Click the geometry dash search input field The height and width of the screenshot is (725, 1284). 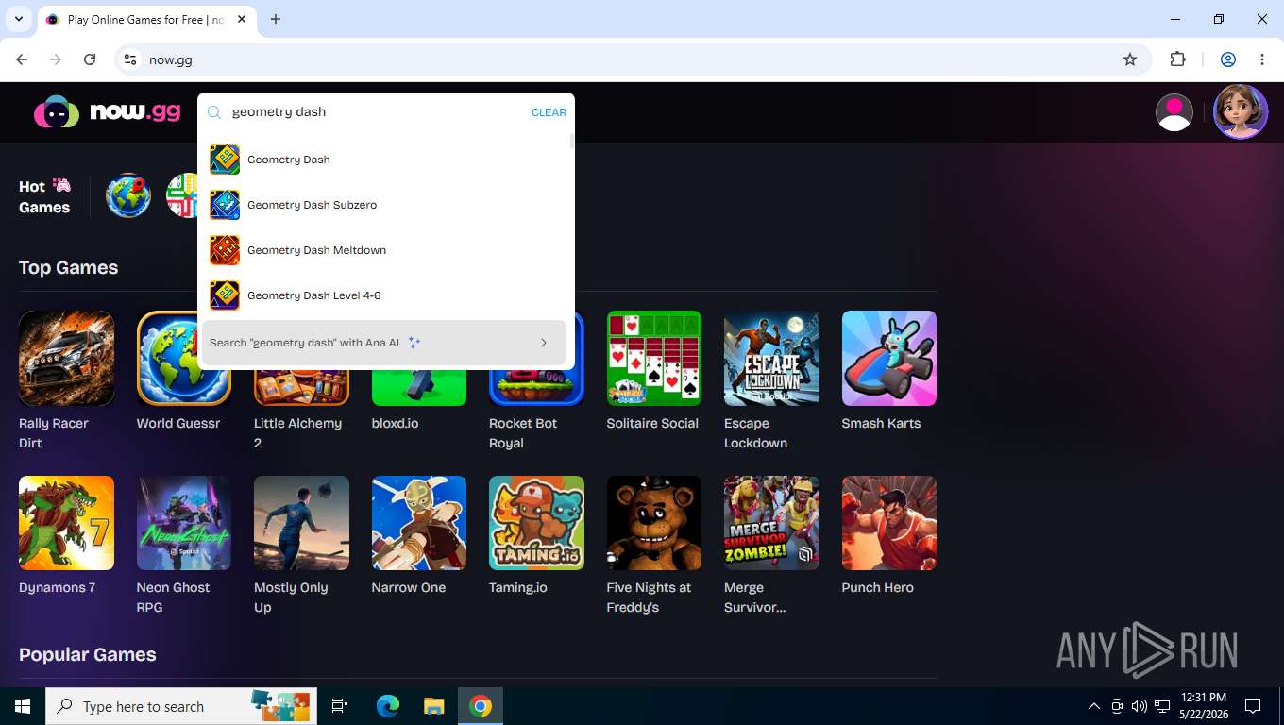[378, 111]
